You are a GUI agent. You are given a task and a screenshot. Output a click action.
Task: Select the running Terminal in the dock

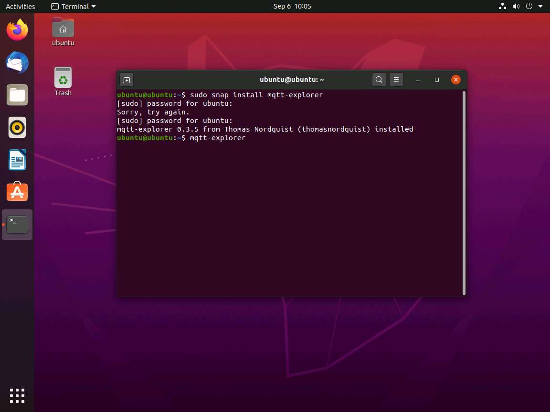17,224
